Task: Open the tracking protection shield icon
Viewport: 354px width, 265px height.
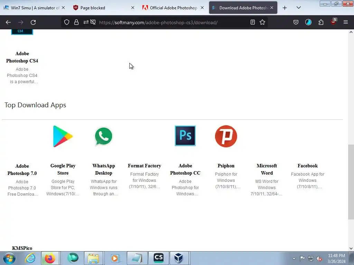Action: (x=67, y=22)
